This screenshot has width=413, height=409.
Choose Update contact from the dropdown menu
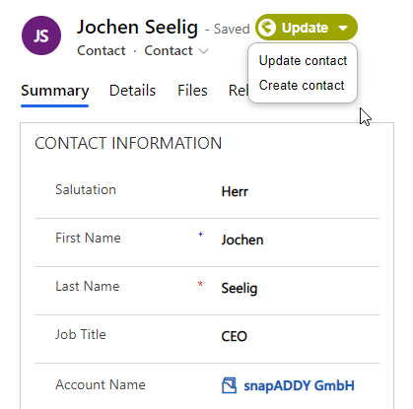(x=303, y=61)
